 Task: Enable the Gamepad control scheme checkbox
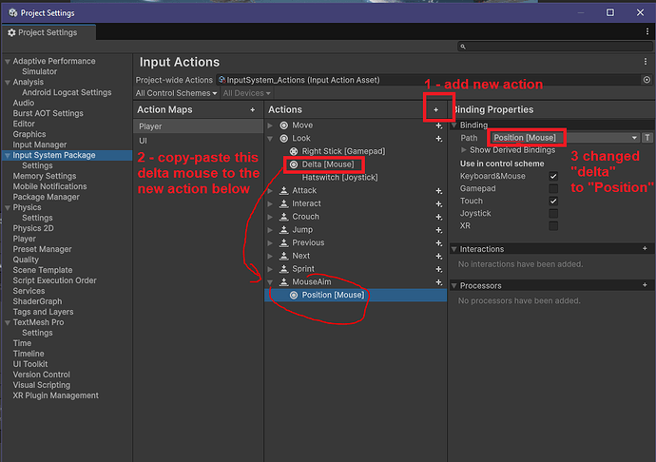tap(553, 188)
